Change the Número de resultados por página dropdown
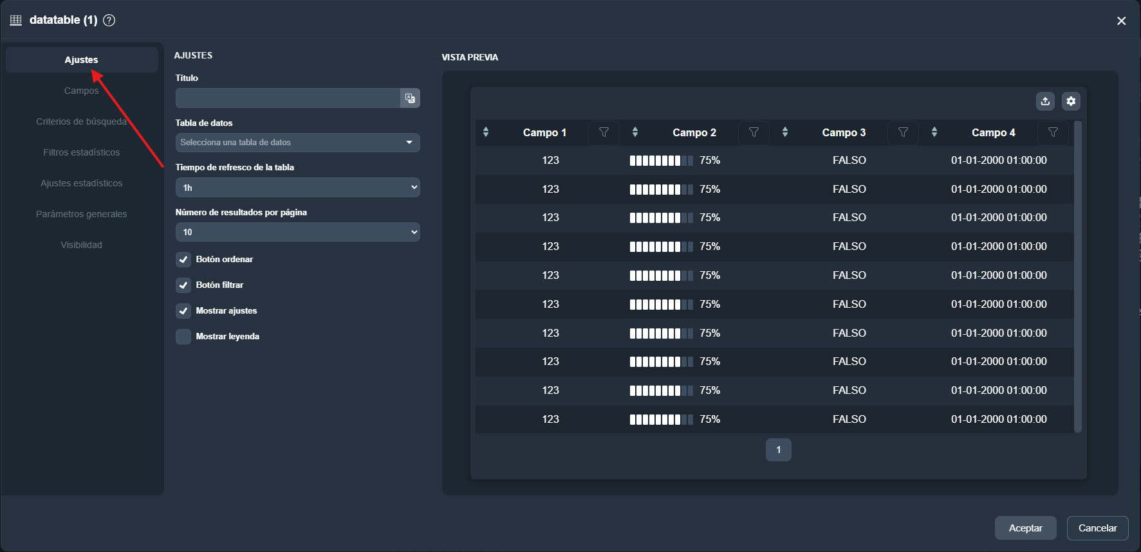1141x552 pixels. pyautogui.click(x=297, y=232)
